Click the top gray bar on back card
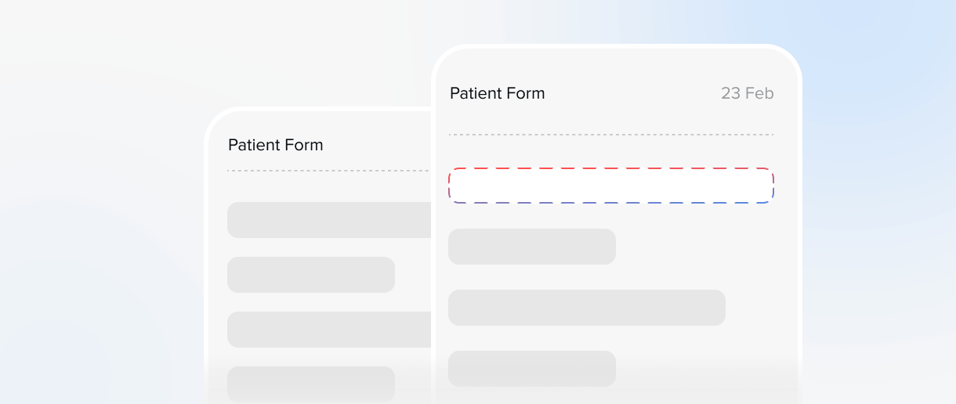Viewport: 956px width, 404px height. pos(329,220)
